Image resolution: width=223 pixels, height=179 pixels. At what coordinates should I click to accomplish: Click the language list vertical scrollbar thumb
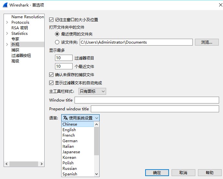click(x=96, y=141)
